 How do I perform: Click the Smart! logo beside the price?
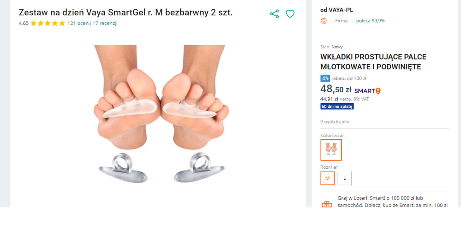click(x=367, y=91)
